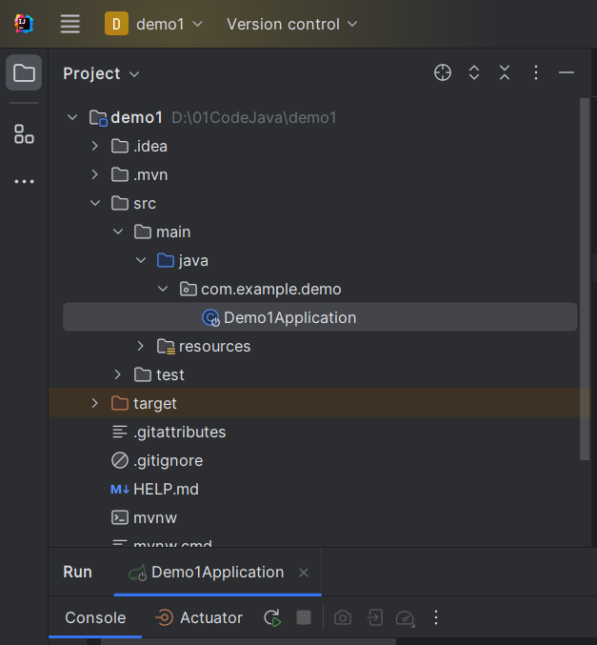
Task: Select the resources folder row
Action: tap(320, 346)
